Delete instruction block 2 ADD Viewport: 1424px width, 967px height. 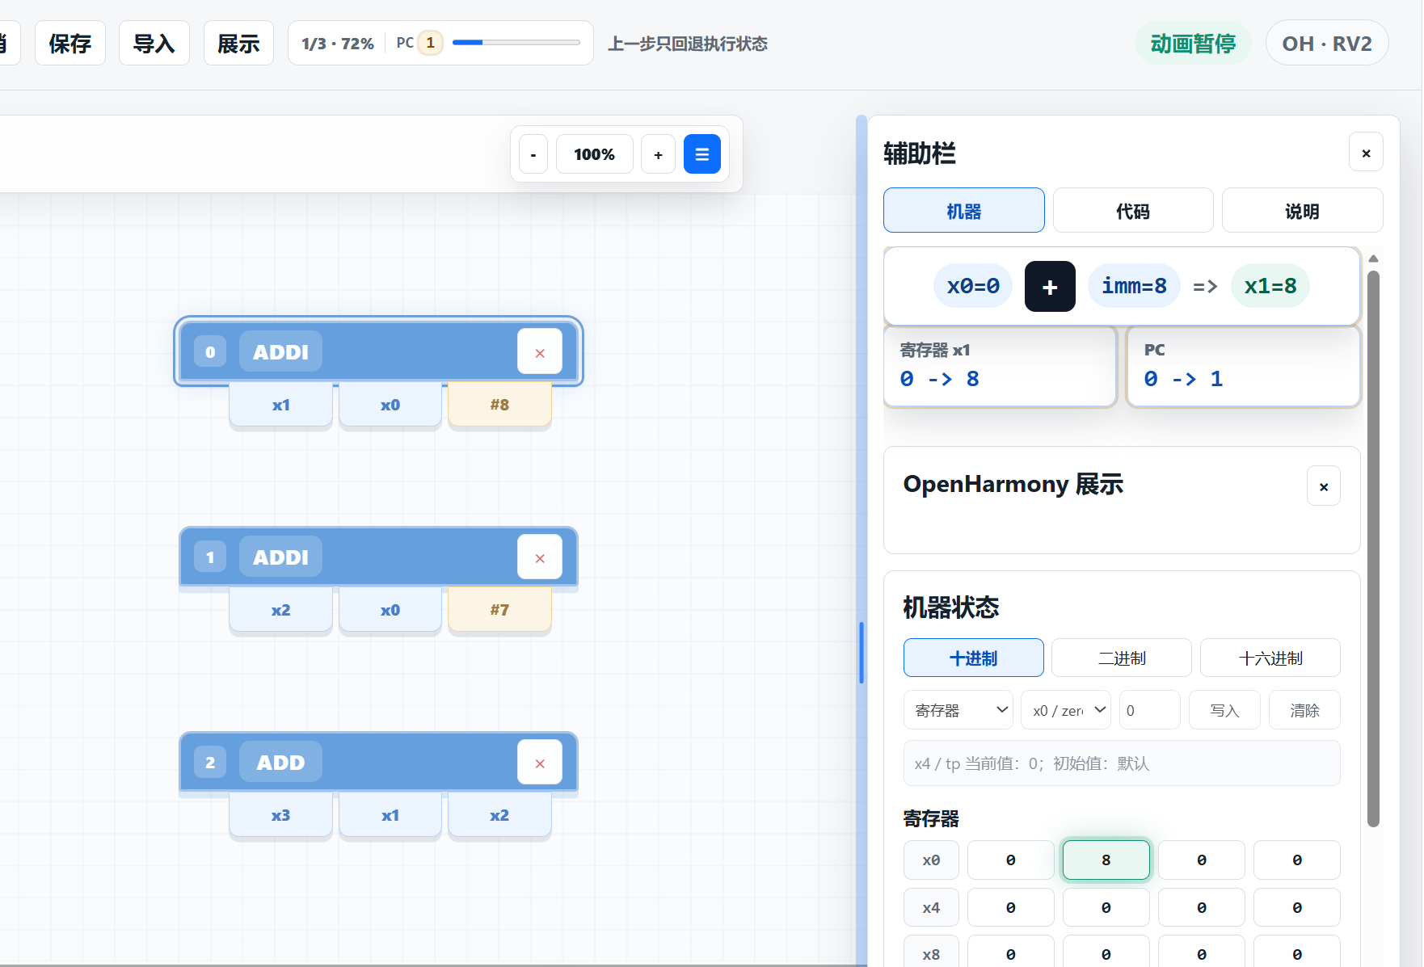[540, 763]
